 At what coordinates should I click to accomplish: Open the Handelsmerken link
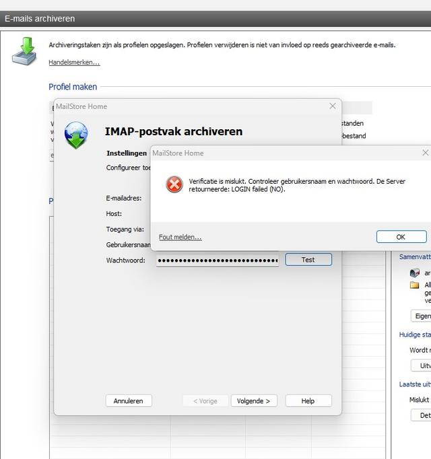pos(74,63)
